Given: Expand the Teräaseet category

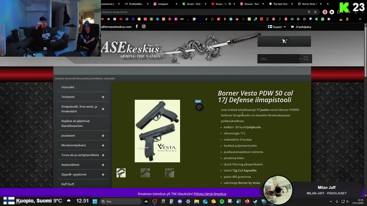Looking at the screenshot, I should [103, 97].
